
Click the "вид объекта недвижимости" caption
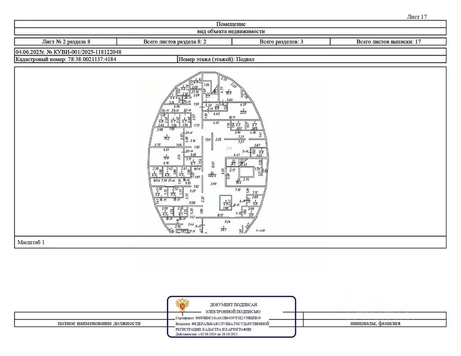230,32
